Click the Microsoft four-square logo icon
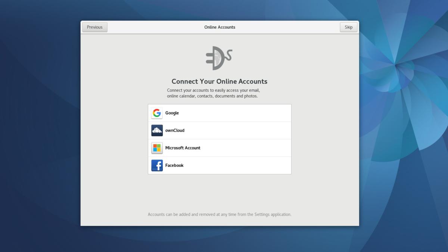 pos(157,148)
